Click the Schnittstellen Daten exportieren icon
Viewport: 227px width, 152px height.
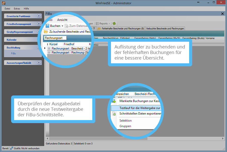[114, 114]
